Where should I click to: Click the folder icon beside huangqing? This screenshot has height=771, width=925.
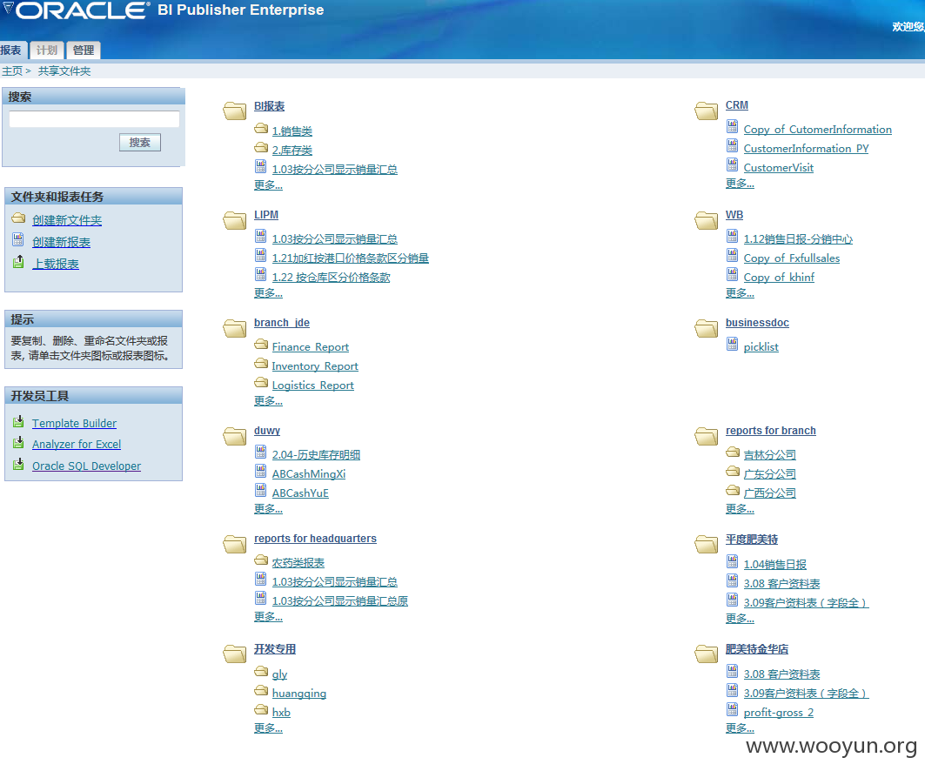coord(261,690)
